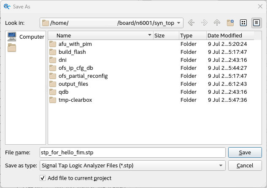Viewport: 267px width, 188px height.
Task: Close the Save As dialog
Action: [x=259, y=6]
